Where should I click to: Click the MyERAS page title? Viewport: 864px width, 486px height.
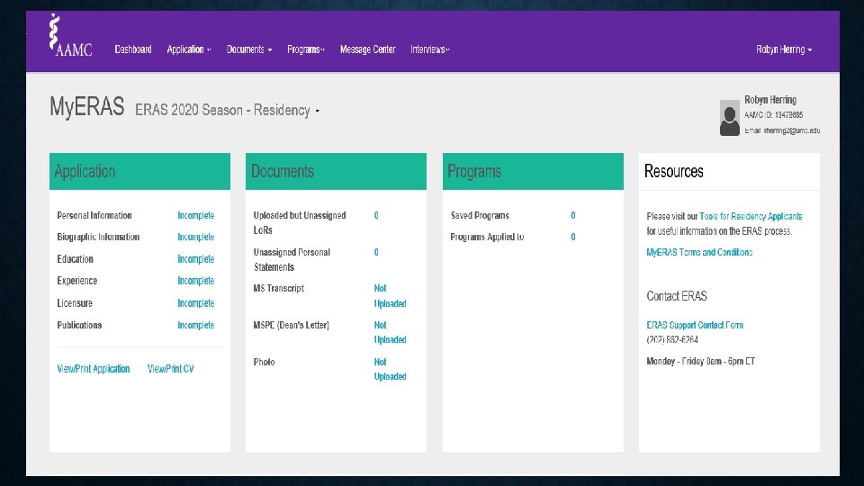point(87,106)
